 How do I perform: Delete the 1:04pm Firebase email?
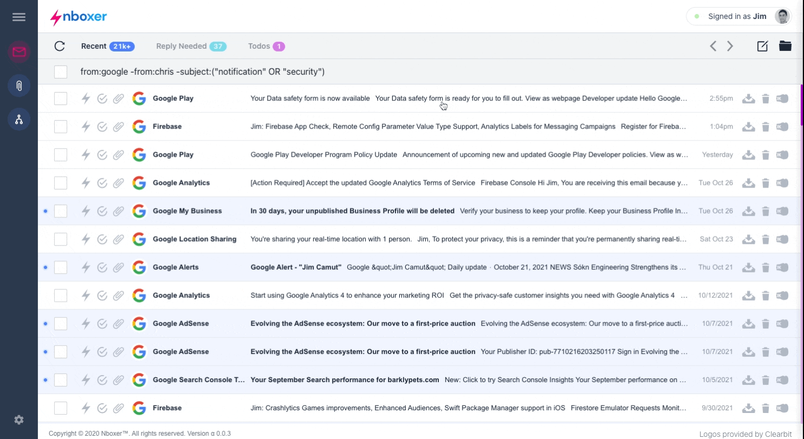[766, 127]
